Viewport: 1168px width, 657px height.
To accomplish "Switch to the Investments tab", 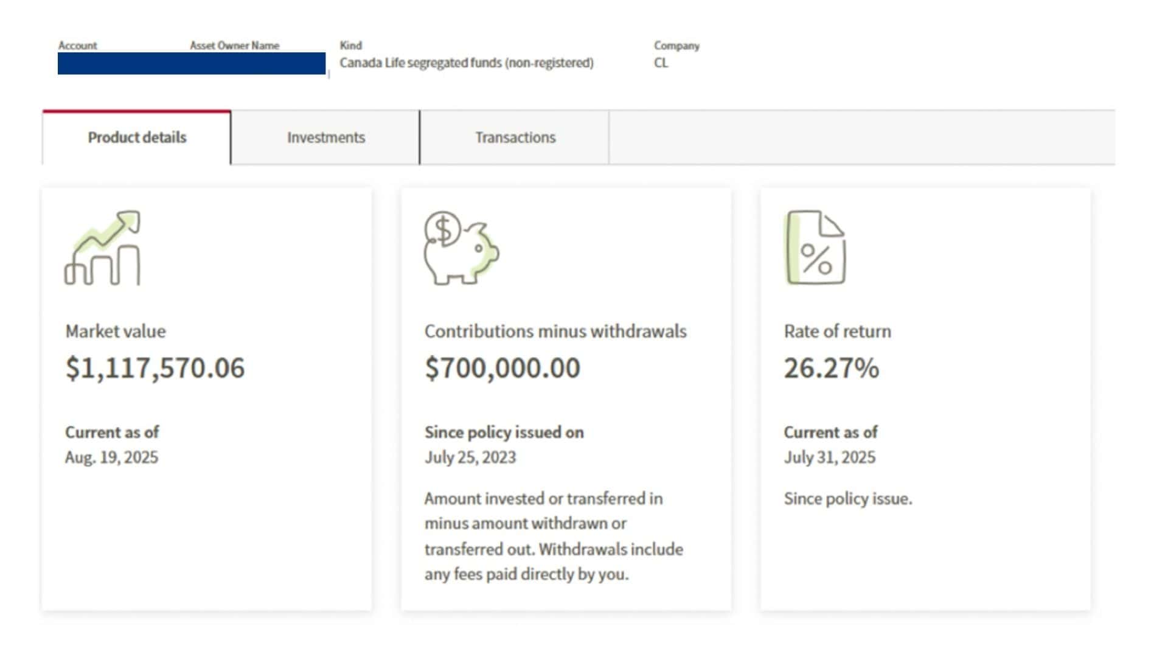I will tap(325, 137).
